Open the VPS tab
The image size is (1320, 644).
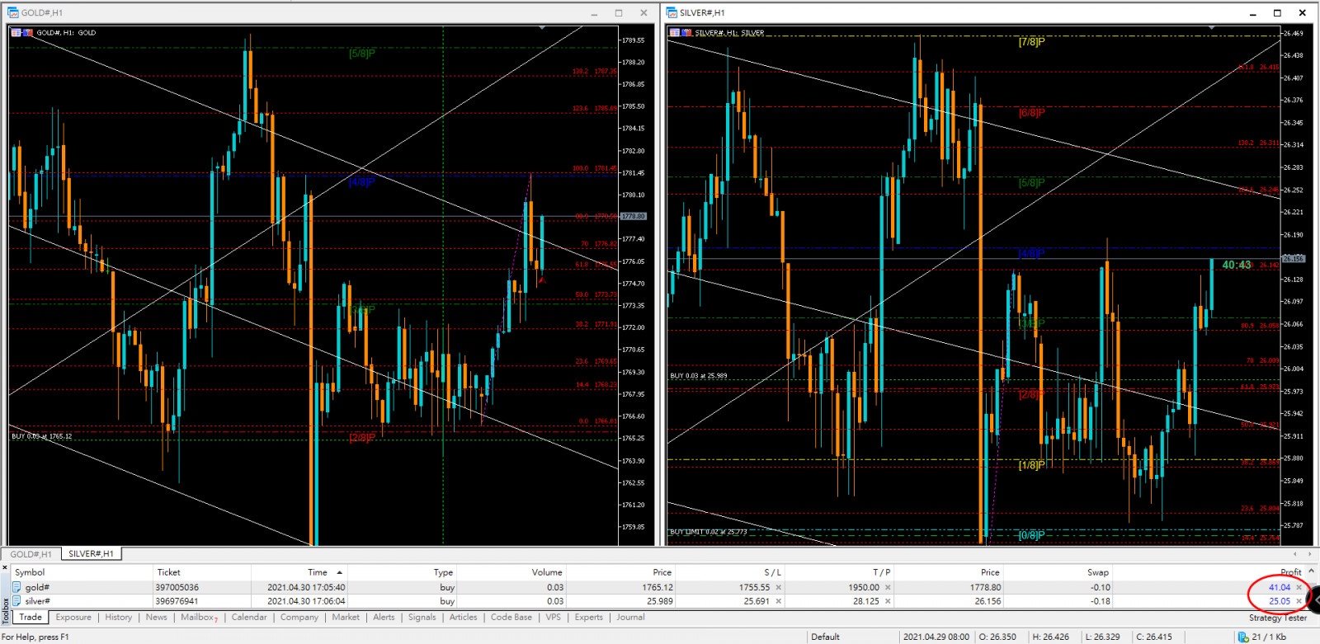(x=554, y=617)
